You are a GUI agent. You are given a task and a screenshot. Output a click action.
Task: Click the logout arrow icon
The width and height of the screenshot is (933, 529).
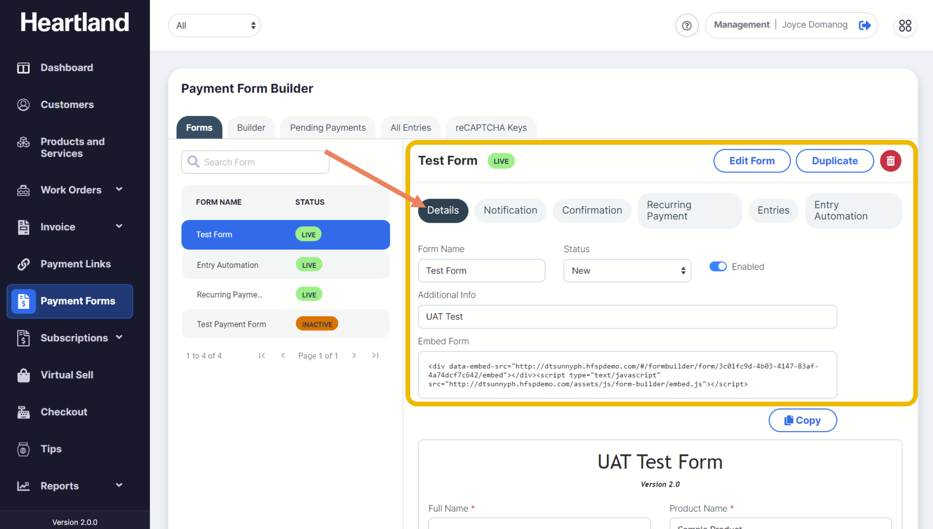click(864, 25)
